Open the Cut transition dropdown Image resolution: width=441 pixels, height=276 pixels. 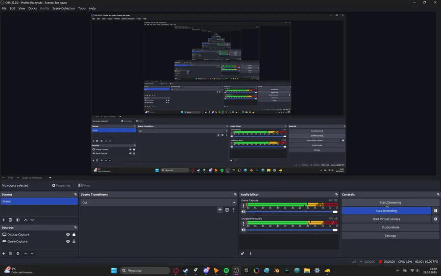click(158, 202)
